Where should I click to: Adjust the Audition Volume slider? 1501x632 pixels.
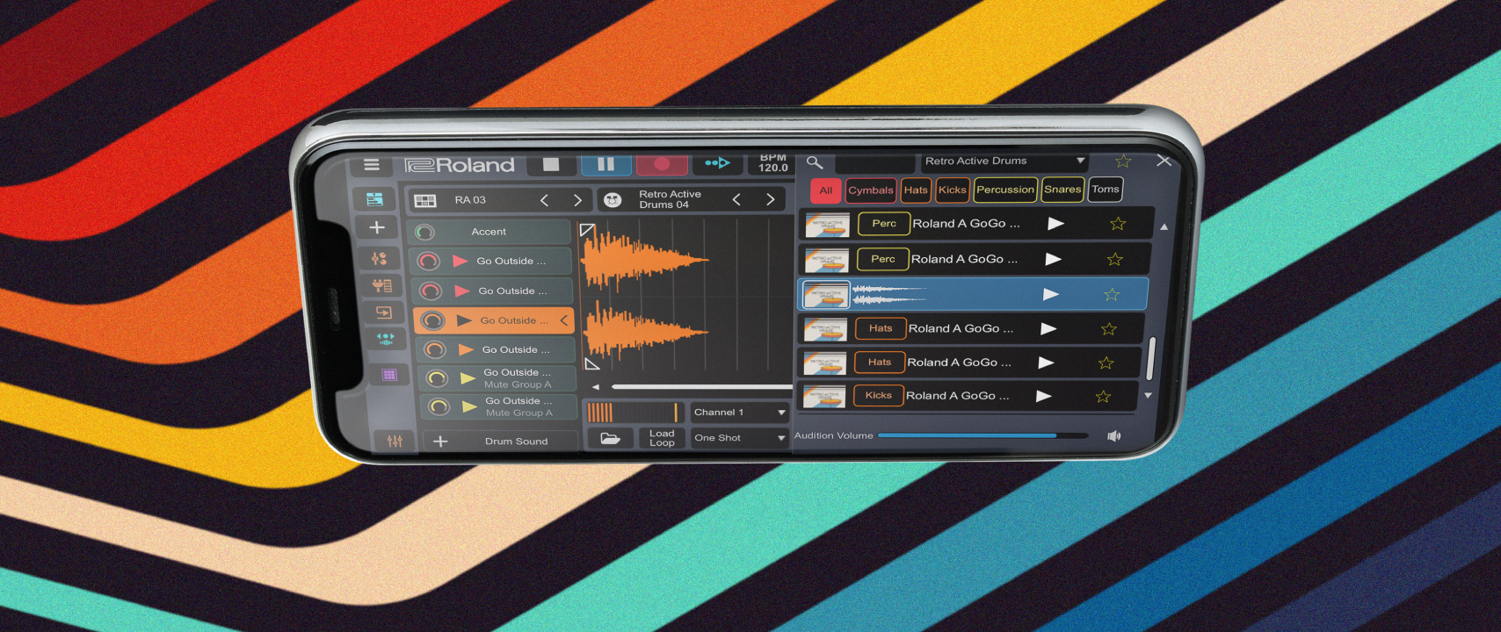(983, 435)
